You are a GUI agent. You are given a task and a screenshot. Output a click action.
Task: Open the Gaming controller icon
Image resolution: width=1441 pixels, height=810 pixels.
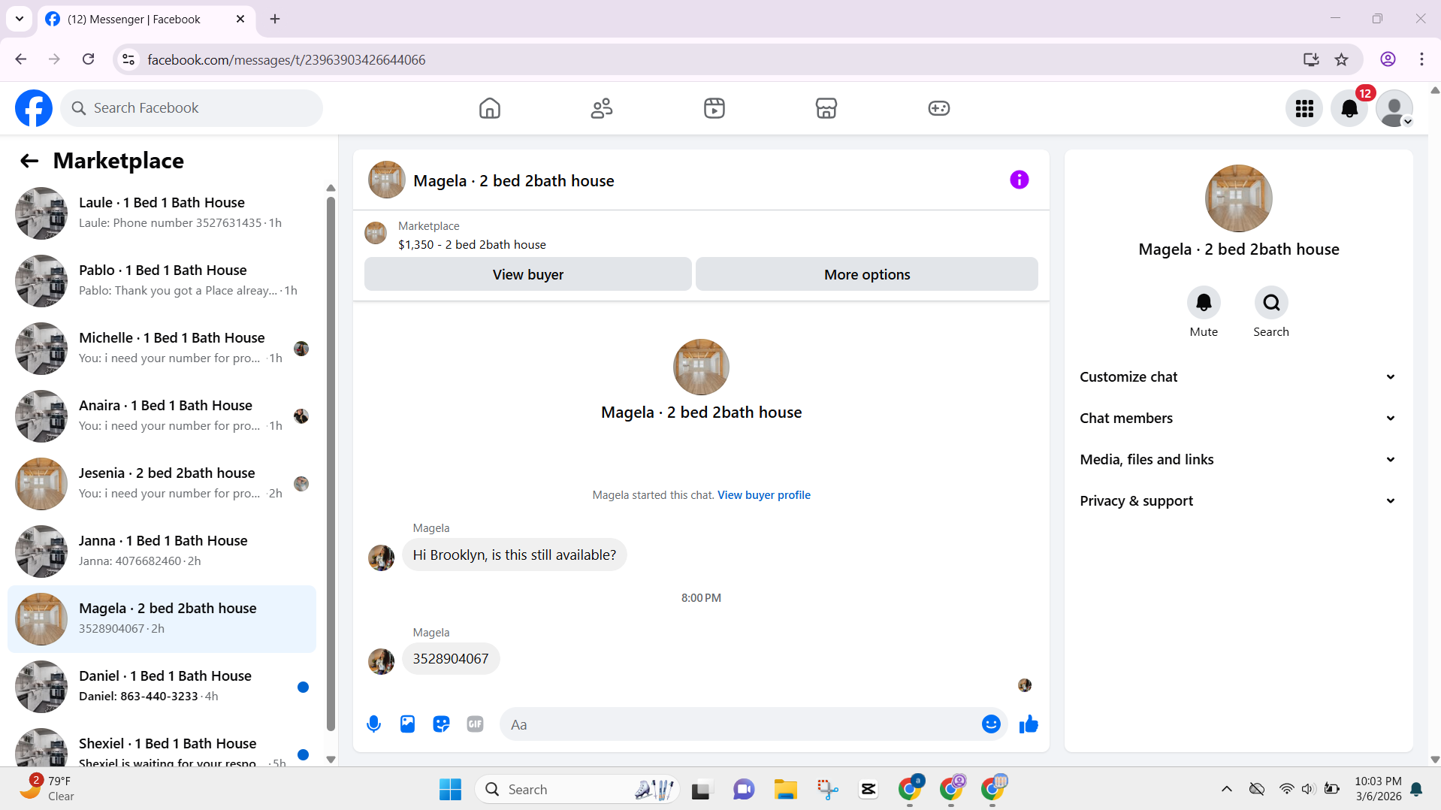(938, 108)
